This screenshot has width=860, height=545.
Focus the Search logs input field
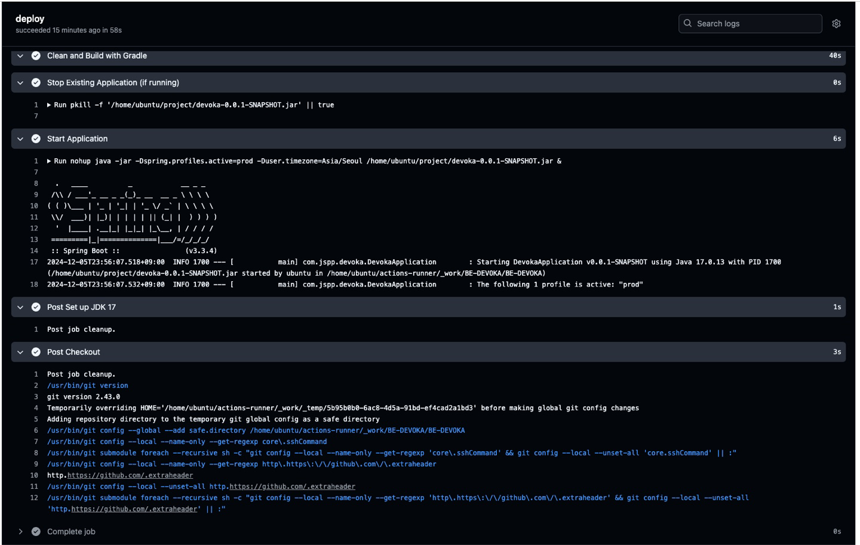point(750,23)
